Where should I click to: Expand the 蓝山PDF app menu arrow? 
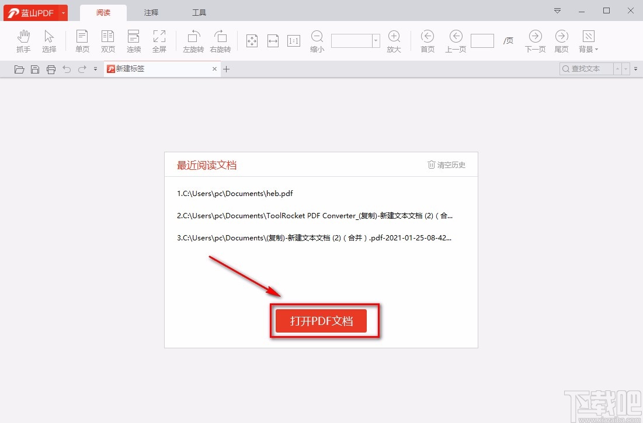point(63,12)
